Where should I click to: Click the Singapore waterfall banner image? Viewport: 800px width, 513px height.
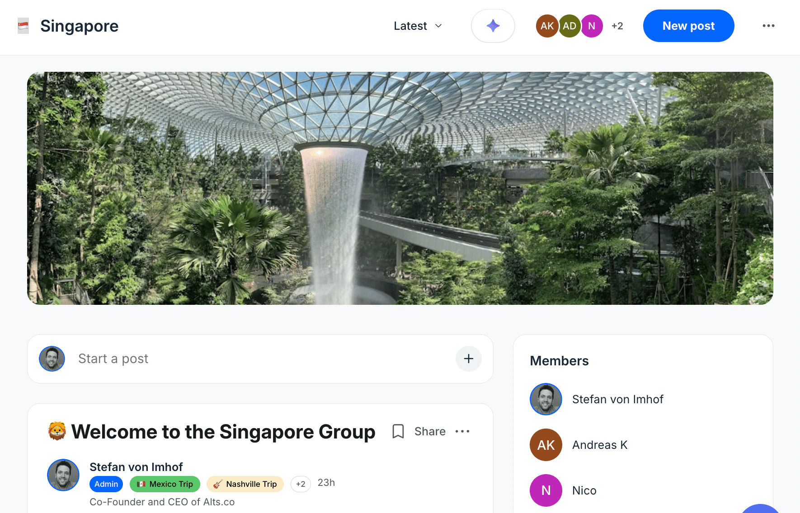click(400, 188)
